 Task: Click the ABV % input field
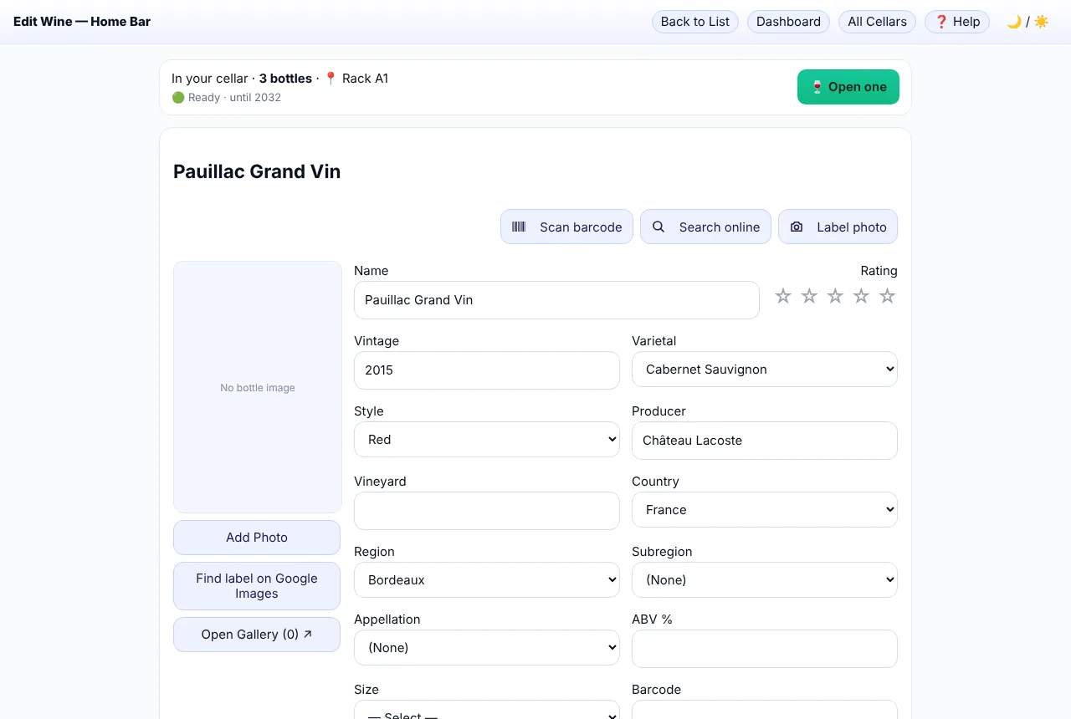coord(765,649)
